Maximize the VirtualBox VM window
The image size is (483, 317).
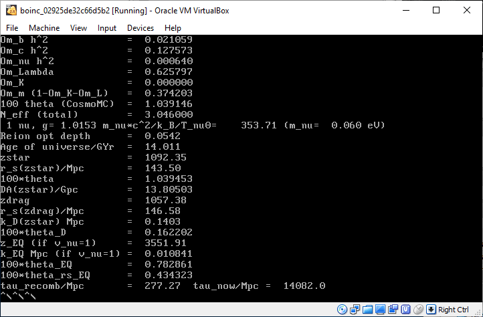pyautogui.click(x=436, y=10)
